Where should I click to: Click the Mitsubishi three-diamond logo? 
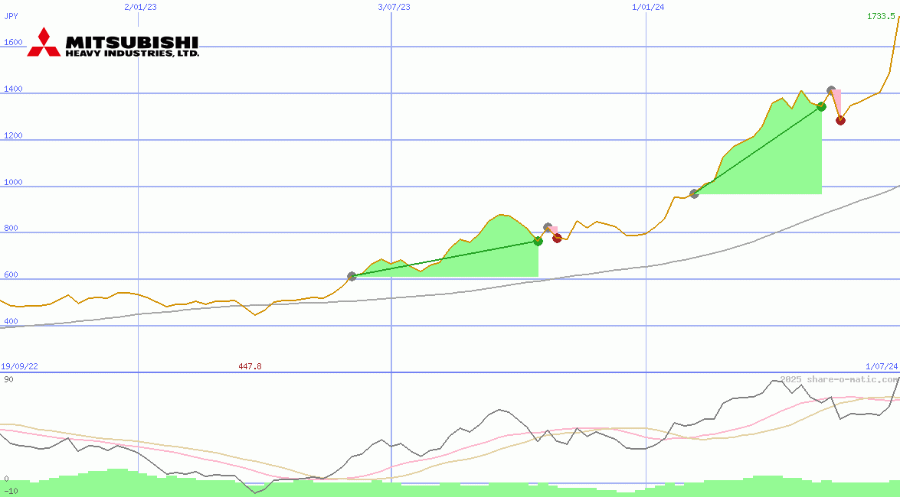pyautogui.click(x=44, y=42)
